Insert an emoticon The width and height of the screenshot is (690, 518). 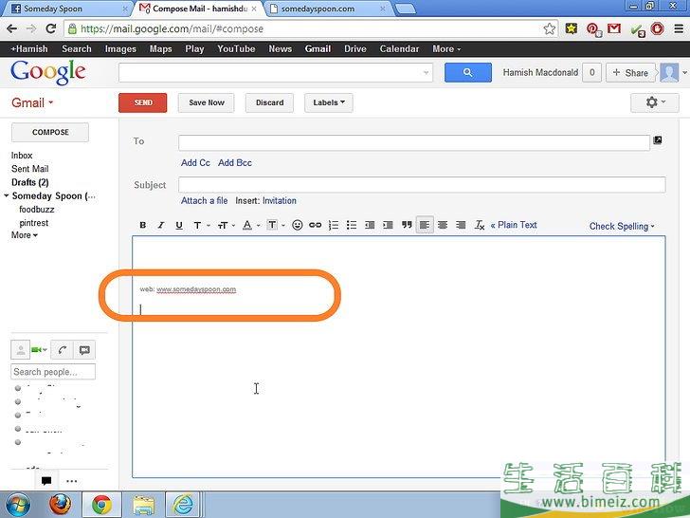tap(297, 225)
